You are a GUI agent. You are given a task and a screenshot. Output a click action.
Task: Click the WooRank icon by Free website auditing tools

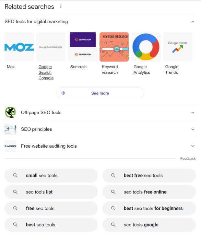(10, 146)
